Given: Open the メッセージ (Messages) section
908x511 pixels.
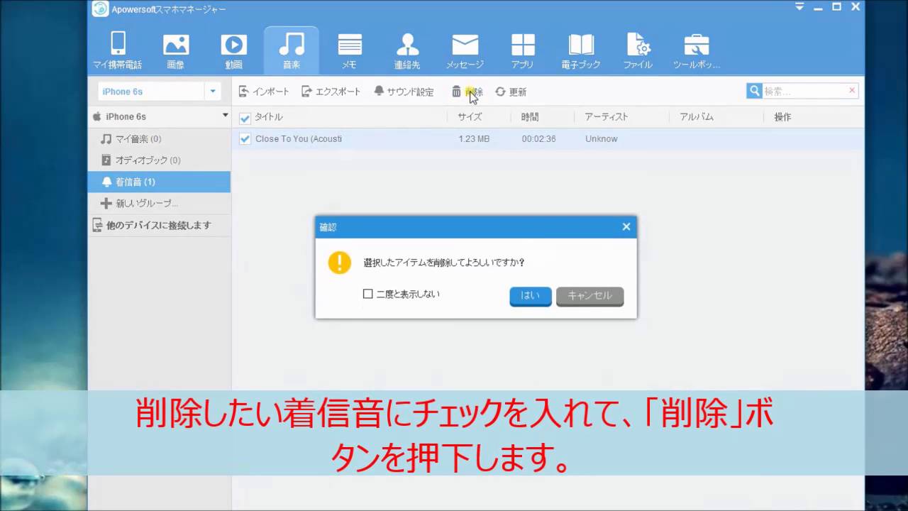Looking at the screenshot, I should (465, 50).
